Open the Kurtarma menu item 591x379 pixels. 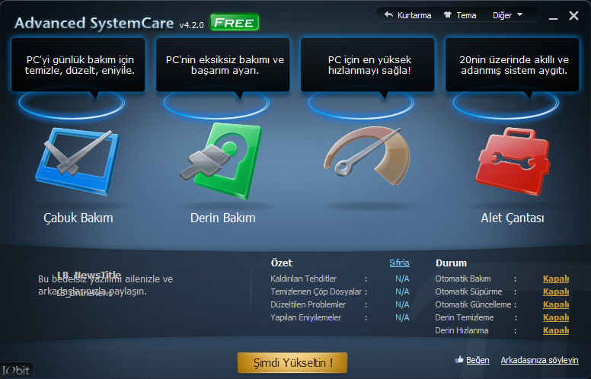point(414,15)
